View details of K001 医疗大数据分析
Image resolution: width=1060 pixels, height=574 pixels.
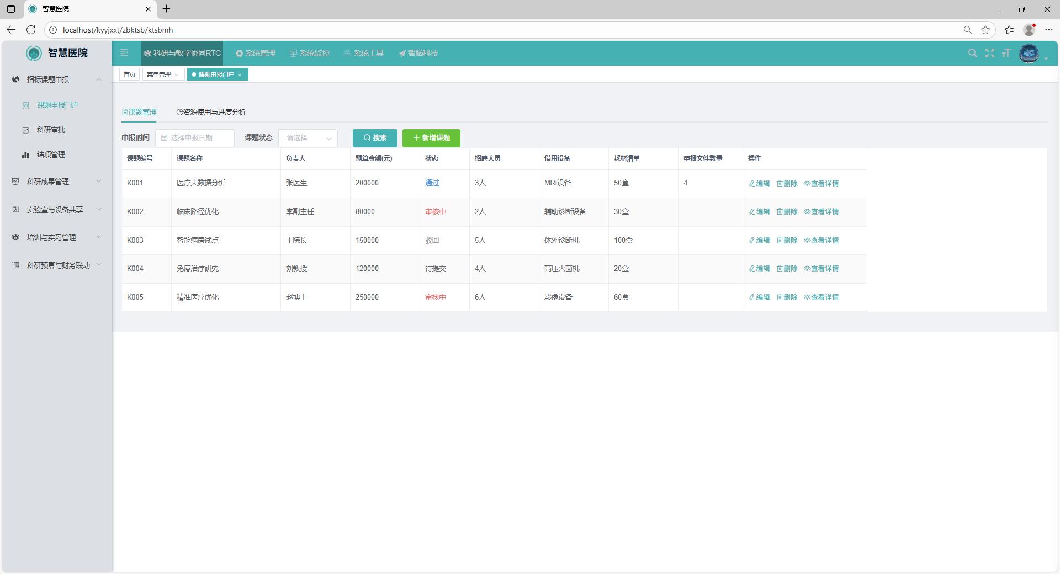821,183
